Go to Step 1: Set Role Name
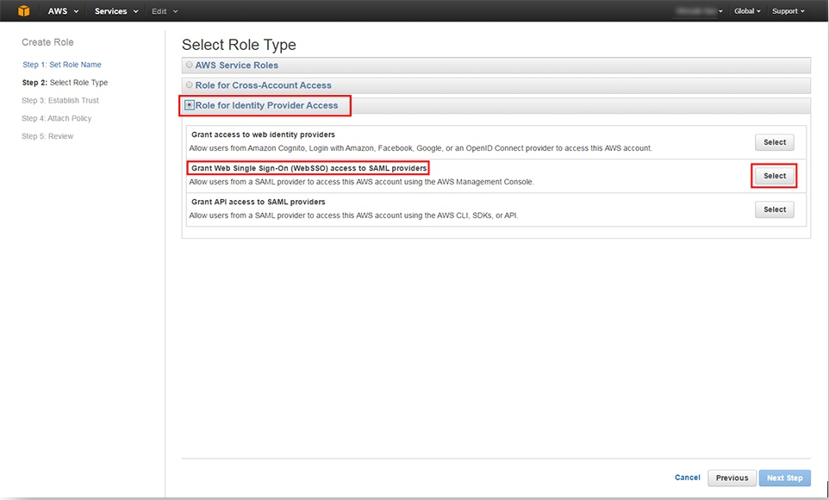 click(x=62, y=65)
